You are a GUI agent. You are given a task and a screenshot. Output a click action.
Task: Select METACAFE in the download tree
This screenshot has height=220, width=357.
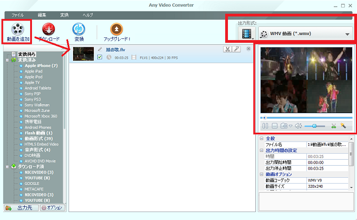[34, 189]
